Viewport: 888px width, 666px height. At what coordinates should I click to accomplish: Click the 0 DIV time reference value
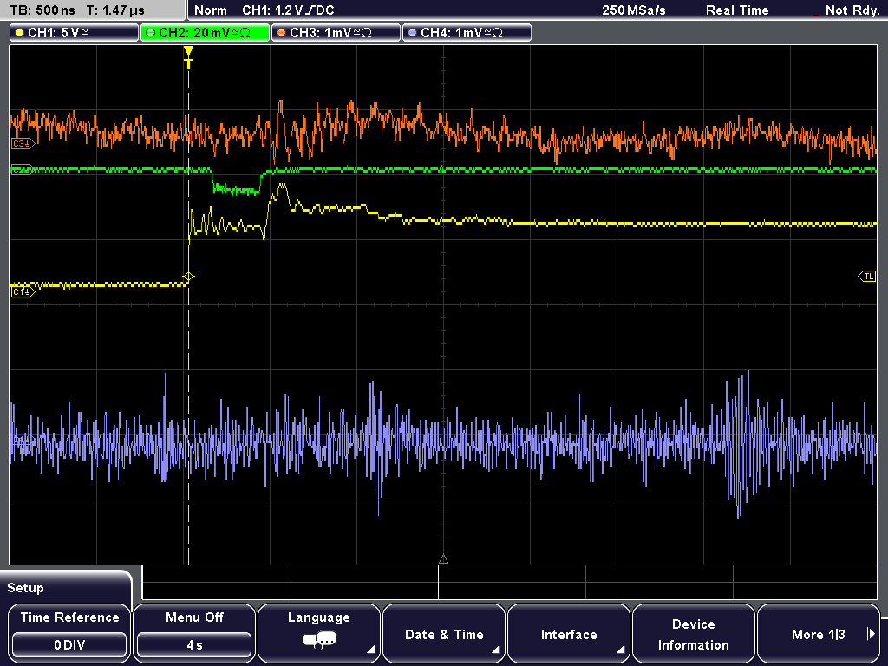coord(69,645)
